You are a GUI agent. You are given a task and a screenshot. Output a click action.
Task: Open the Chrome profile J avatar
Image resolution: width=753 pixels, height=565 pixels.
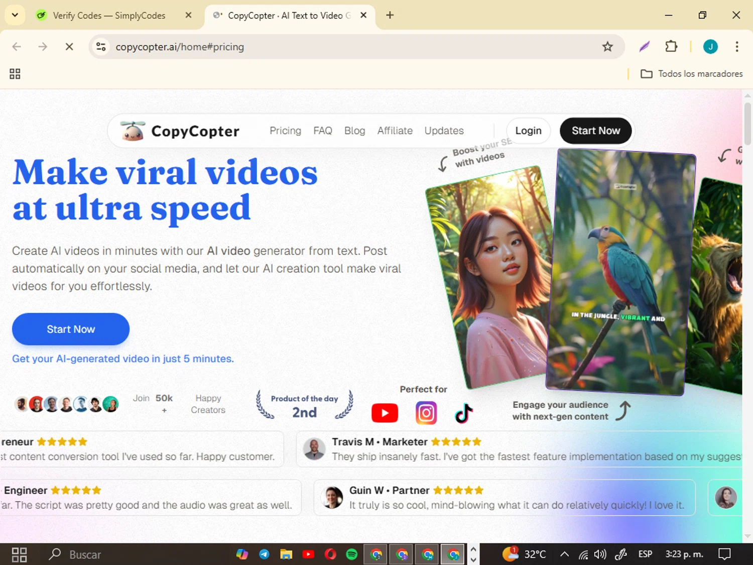click(x=710, y=47)
